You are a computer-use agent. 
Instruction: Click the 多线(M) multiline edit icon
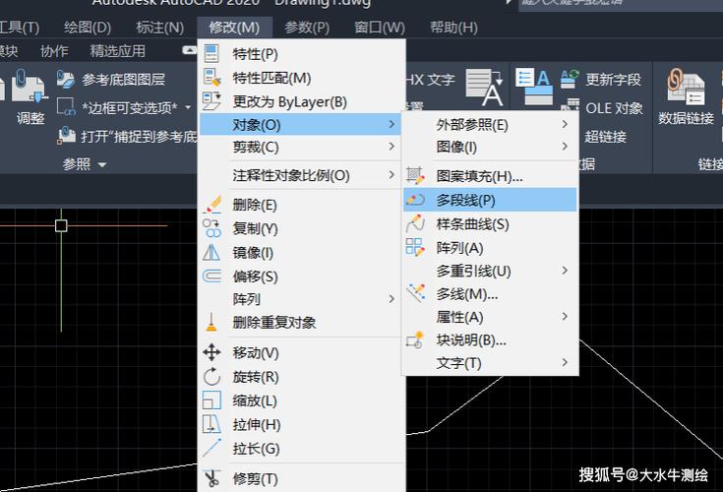point(415,293)
